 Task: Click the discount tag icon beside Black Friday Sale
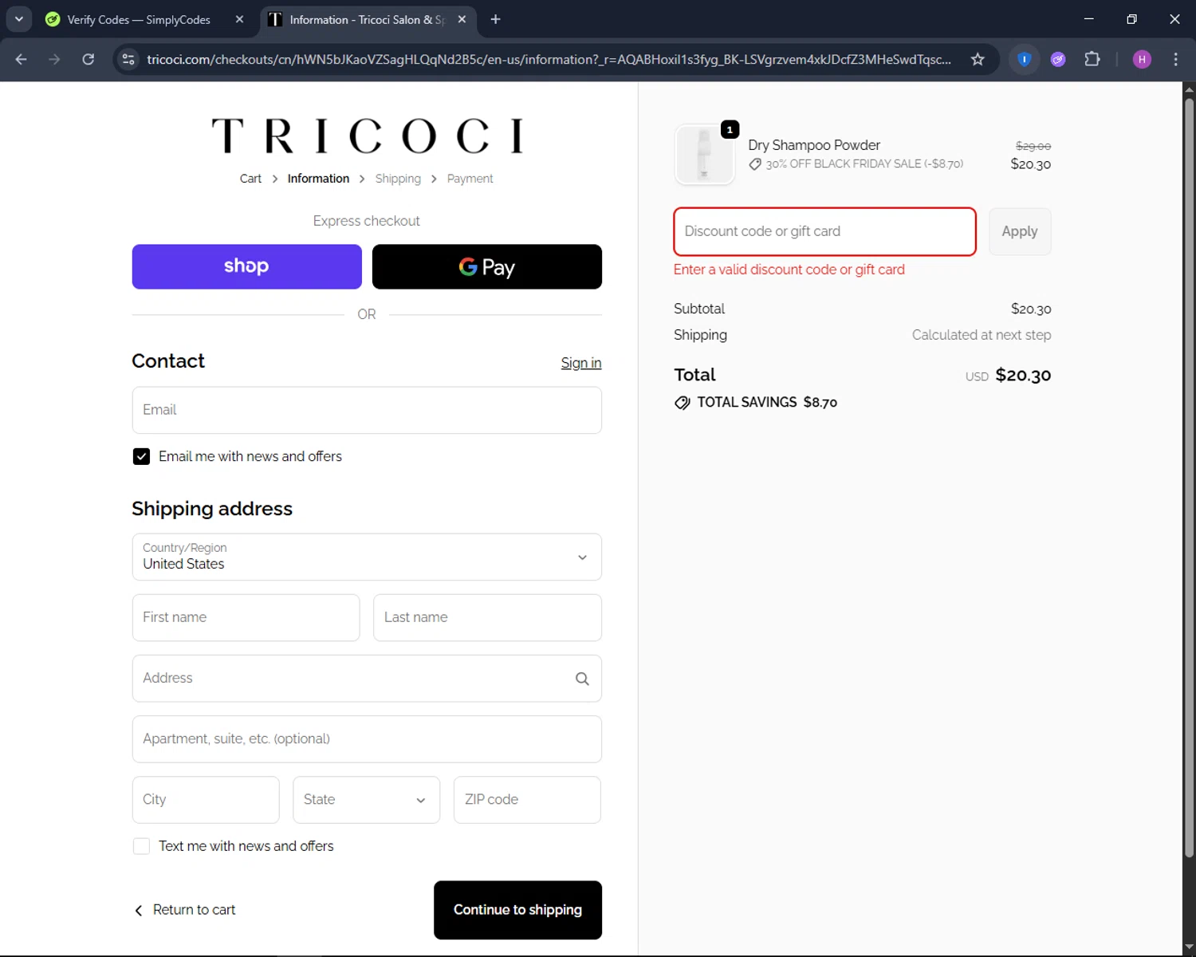click(x=755, y=164)
